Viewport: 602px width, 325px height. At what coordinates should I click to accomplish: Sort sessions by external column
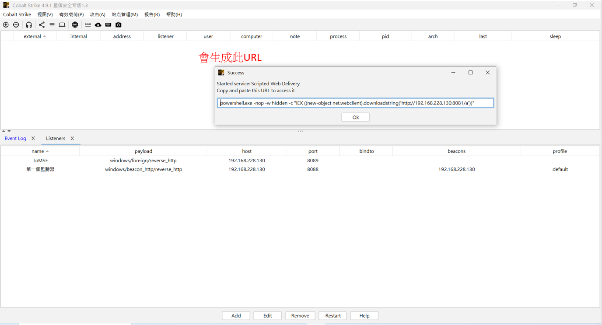[35, 36]
